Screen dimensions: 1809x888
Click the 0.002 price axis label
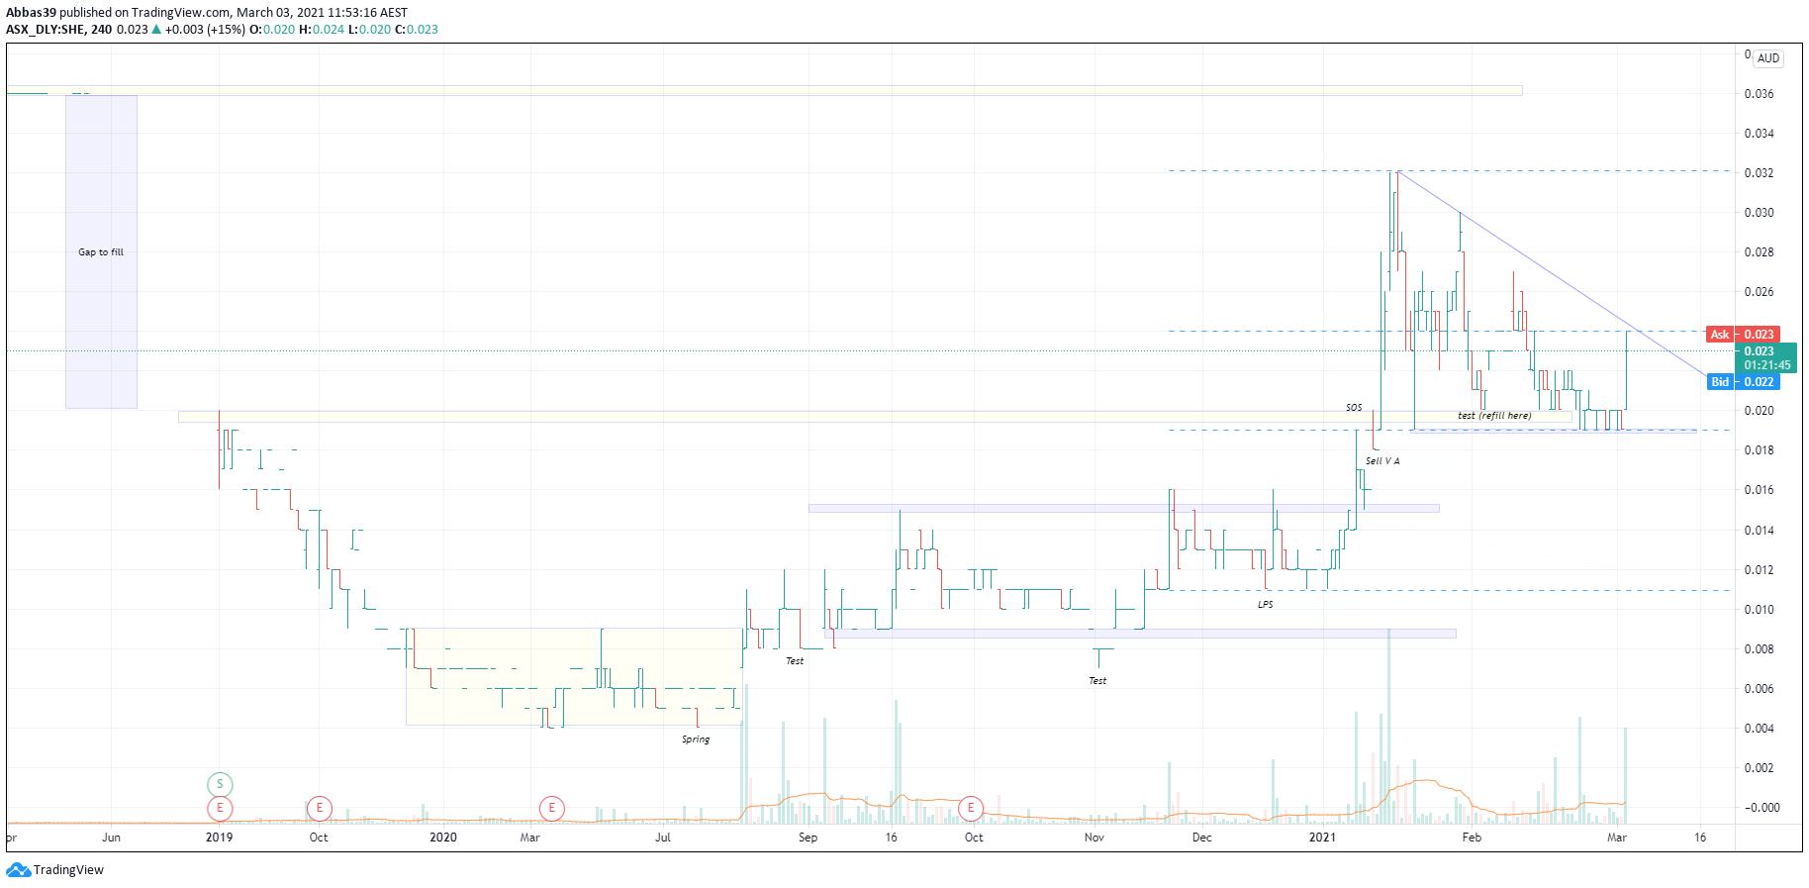click(x=1759, y=768)
